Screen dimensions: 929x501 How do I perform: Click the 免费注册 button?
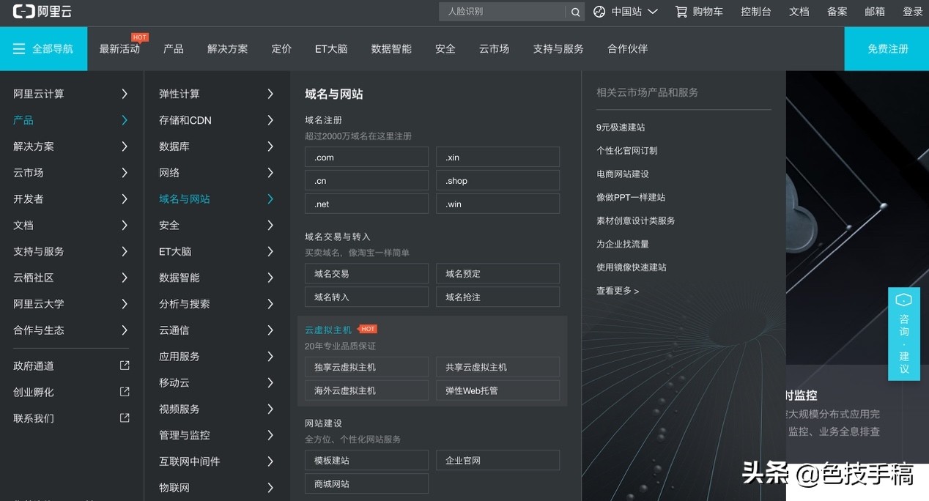(x=887, y=48)
